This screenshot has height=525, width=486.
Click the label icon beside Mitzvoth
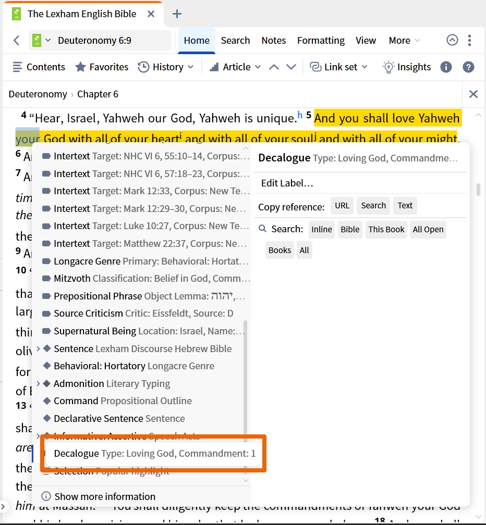[x=46, y=278]
